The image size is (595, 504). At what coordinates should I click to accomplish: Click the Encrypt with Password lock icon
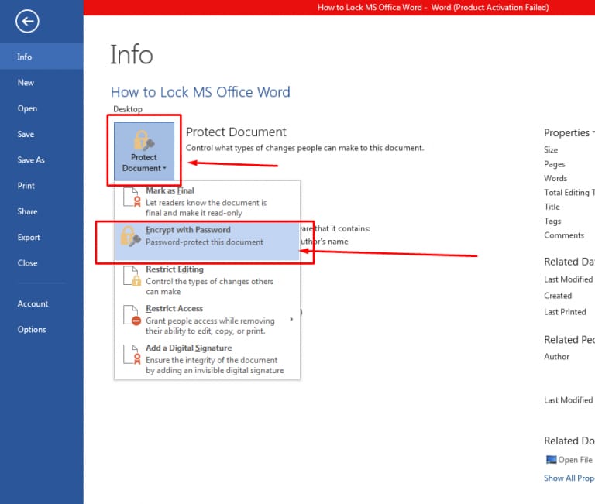coord(132,237)
